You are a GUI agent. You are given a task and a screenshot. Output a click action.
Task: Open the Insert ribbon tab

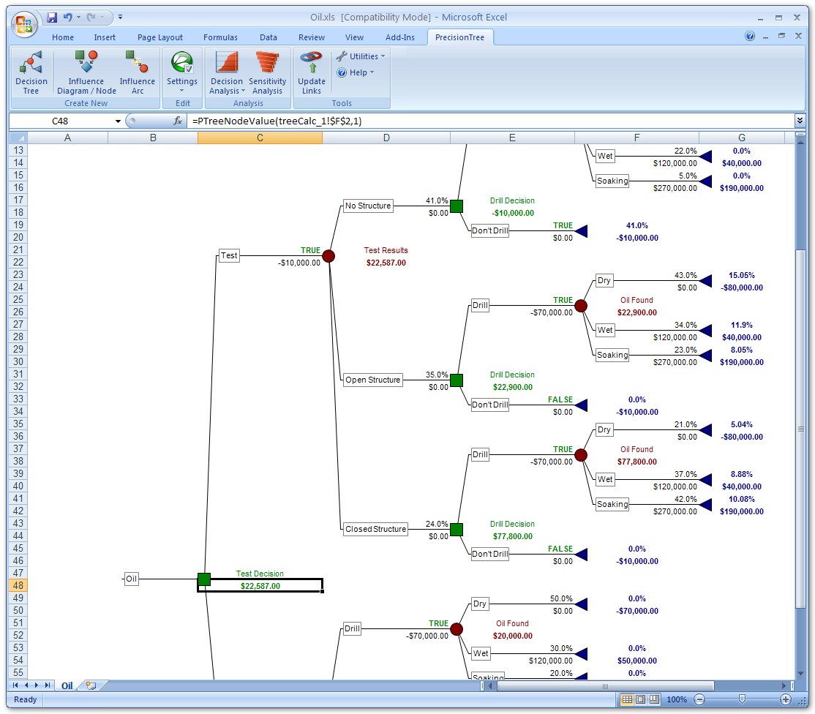105,37
